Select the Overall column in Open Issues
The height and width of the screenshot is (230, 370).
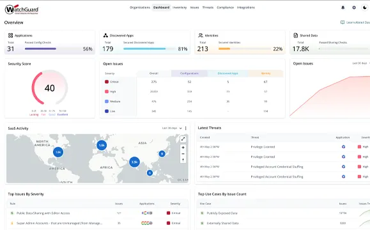click(x=154, y=73)
